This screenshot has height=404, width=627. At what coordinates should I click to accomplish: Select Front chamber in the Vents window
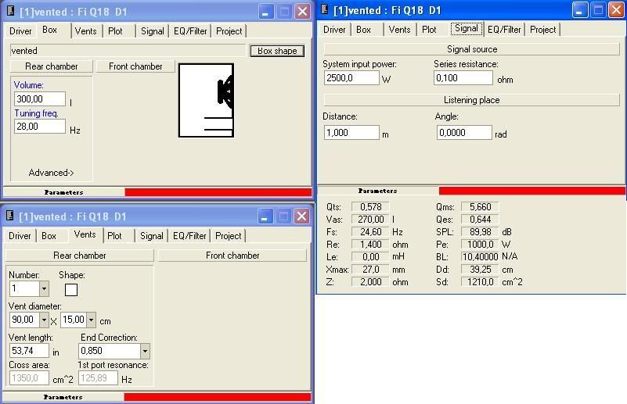point(232,256)
